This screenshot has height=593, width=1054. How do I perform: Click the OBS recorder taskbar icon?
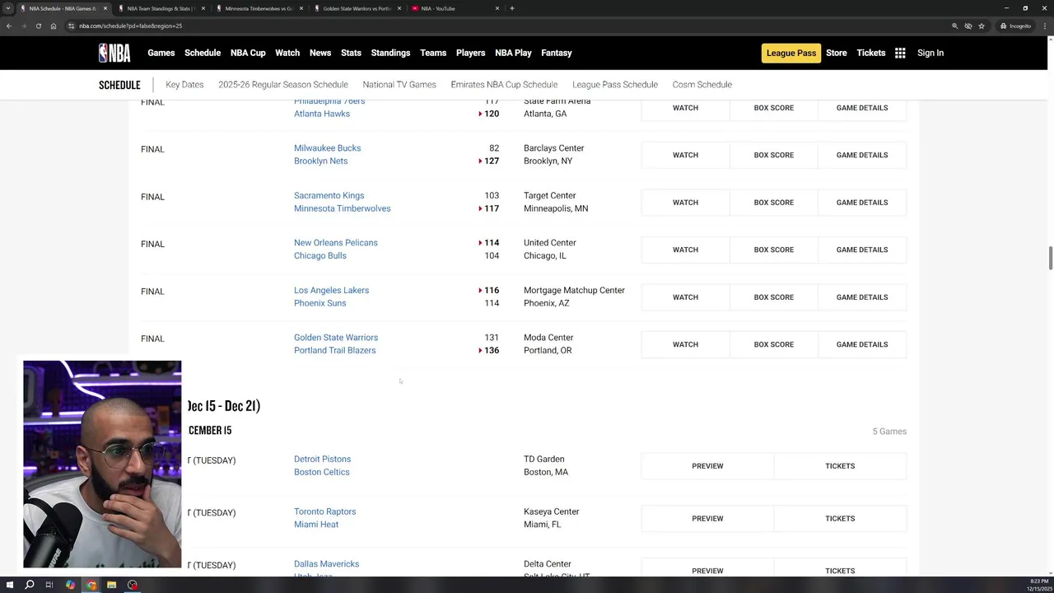pyautogui.click(x=133, y=585)
